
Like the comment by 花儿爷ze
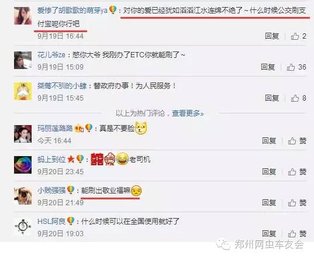click(296, 67)
